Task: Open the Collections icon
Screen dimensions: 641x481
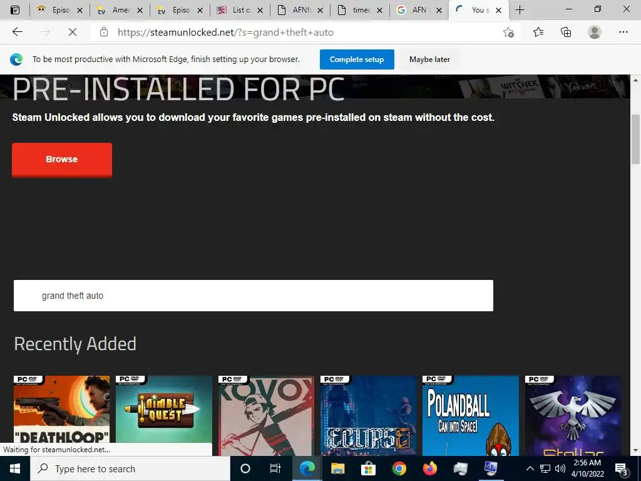Action: [566, 32]
